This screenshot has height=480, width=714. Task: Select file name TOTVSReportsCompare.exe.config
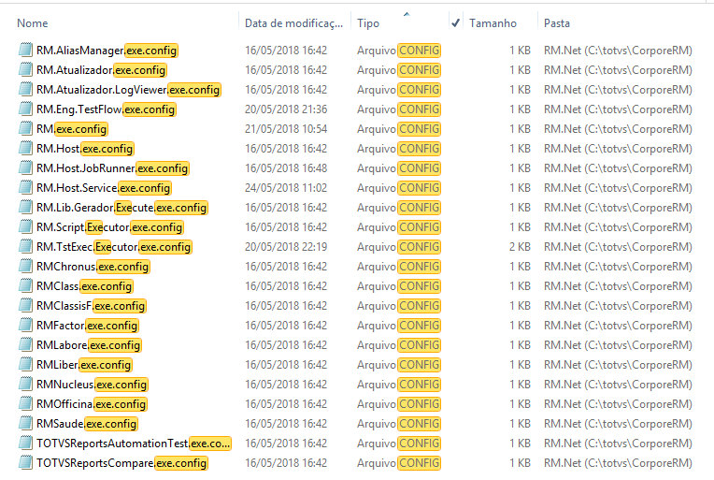[x=122, y=462]
